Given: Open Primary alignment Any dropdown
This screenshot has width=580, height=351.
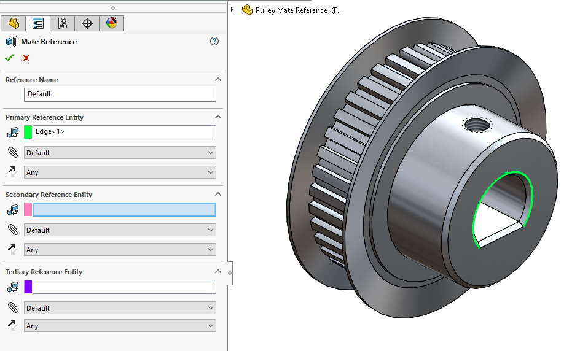Looking at the screenshot, I should click(x=120, y=172).
